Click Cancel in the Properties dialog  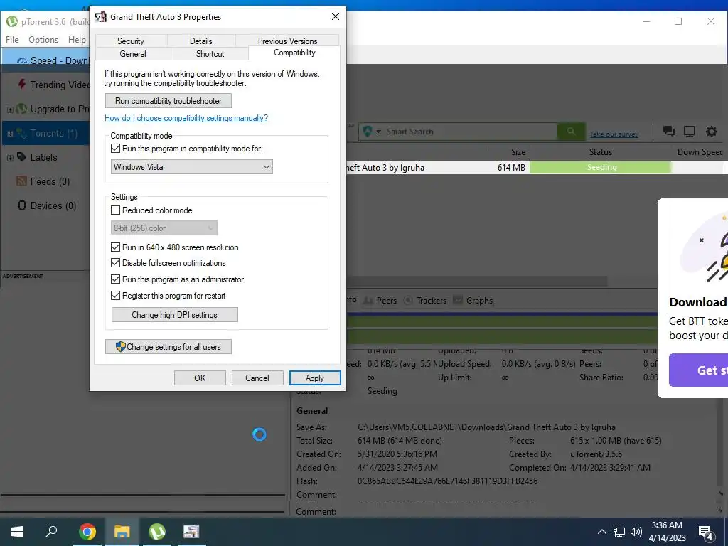pos(257,378)
